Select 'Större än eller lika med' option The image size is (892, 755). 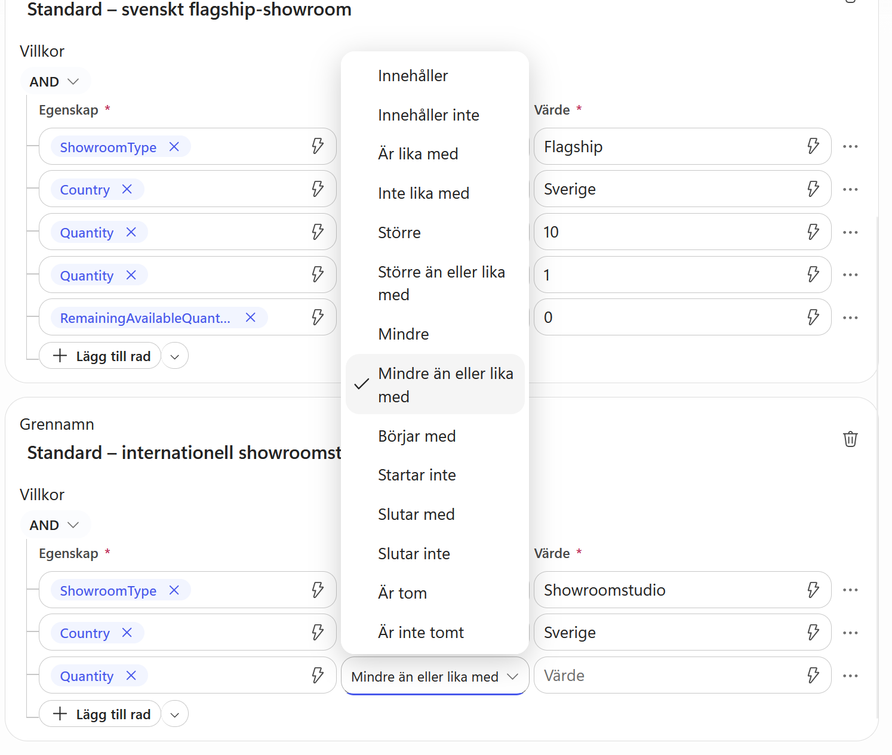click(435, 283)
